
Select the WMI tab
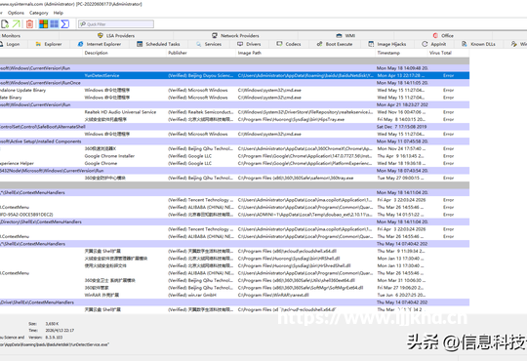click(345, 36)
